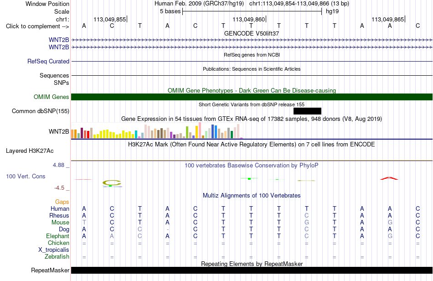Click the Layered H3K27Ac side label
The image size is (433, 281).
(30, 151)
